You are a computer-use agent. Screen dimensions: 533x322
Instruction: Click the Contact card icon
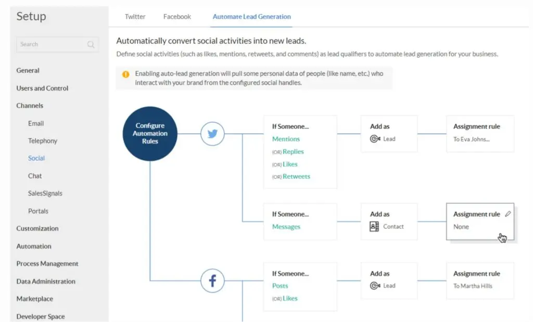[374, 227]
